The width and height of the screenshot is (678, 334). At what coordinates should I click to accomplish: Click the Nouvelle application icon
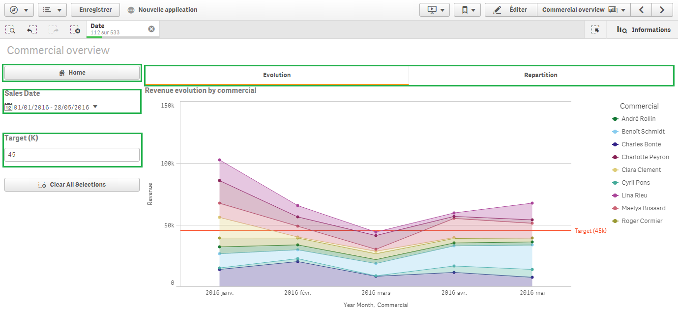(131, 10)
